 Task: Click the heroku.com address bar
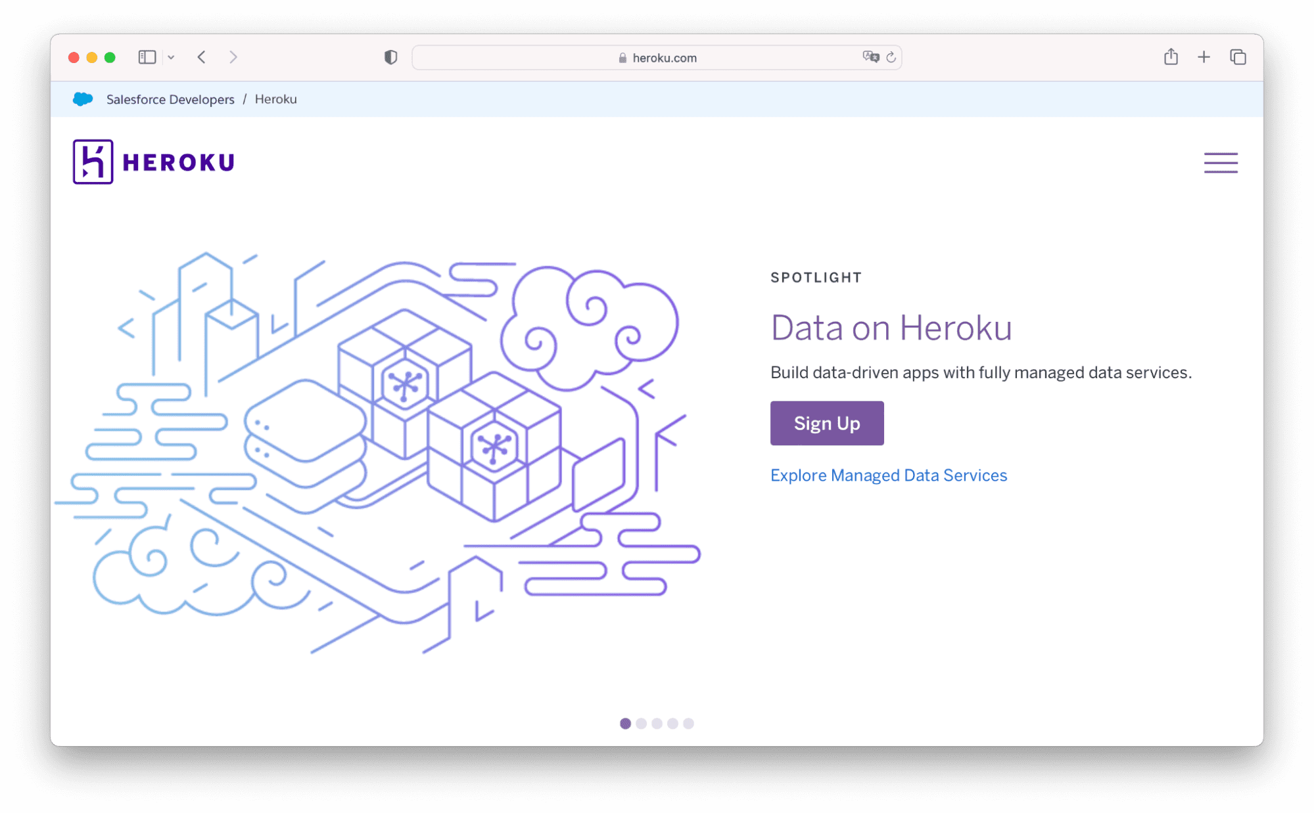pos(657,57)
